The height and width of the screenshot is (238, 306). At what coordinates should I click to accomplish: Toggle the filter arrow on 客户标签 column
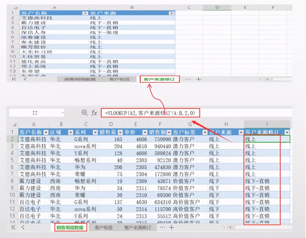204,132
